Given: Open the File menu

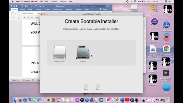Looking at the screenshot, I should point(41,1).
